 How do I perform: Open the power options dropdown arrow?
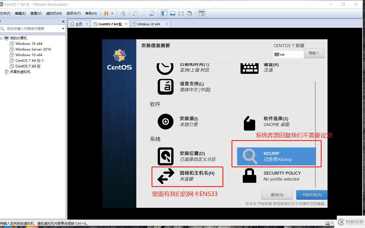click(112, 13)
